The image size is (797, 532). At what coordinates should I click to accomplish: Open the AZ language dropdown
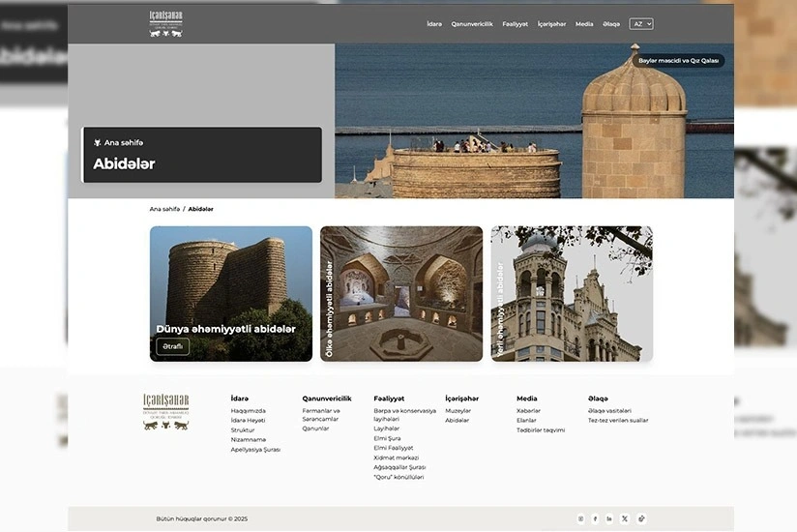[641, 24]
